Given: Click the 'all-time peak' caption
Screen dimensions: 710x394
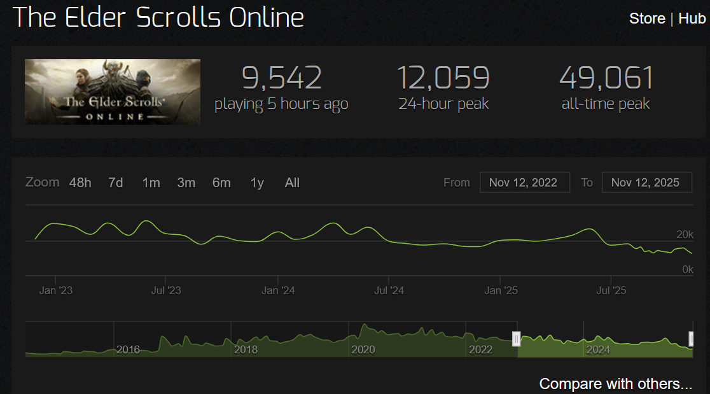Looking at the screenshot, I should (x=606, y=104).
